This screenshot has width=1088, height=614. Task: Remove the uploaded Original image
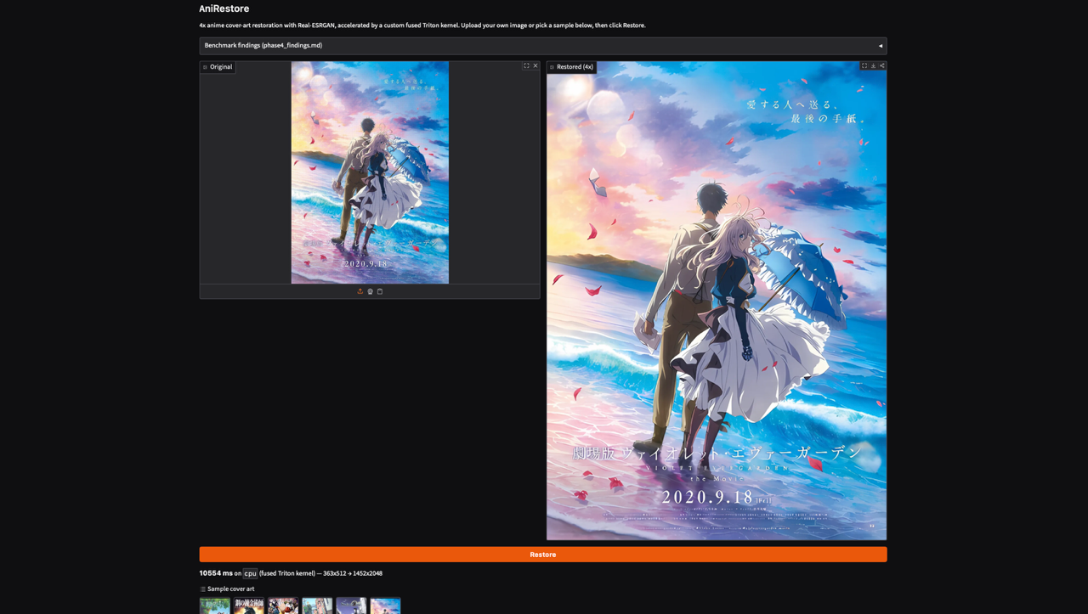535,66
